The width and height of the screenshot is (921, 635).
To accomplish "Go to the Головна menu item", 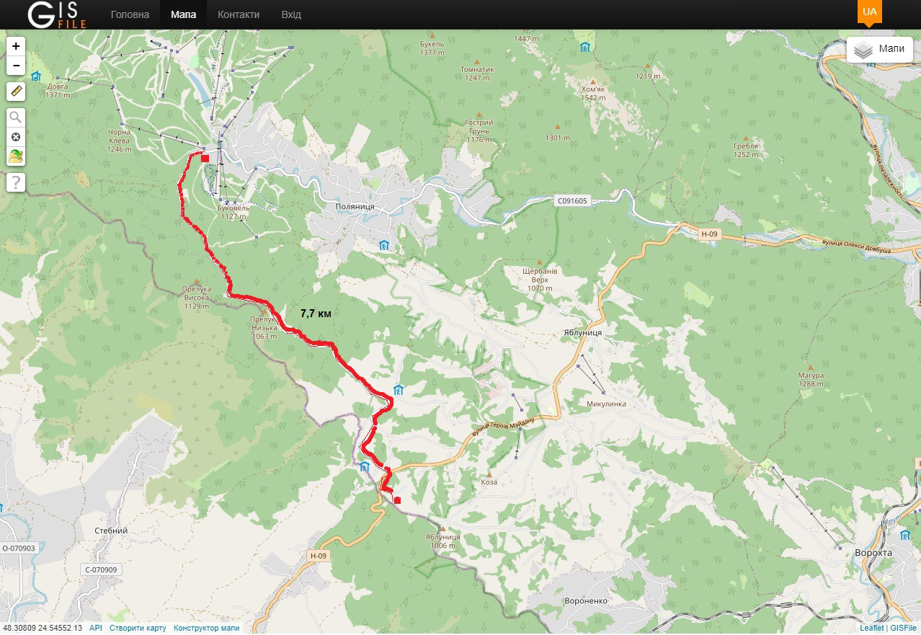I will [x=130, y=14].
